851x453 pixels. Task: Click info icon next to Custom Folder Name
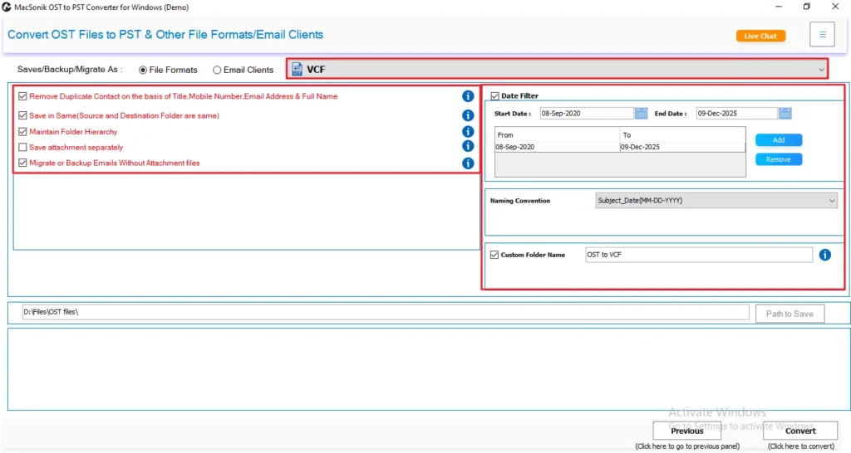click(x=824, y=255)
